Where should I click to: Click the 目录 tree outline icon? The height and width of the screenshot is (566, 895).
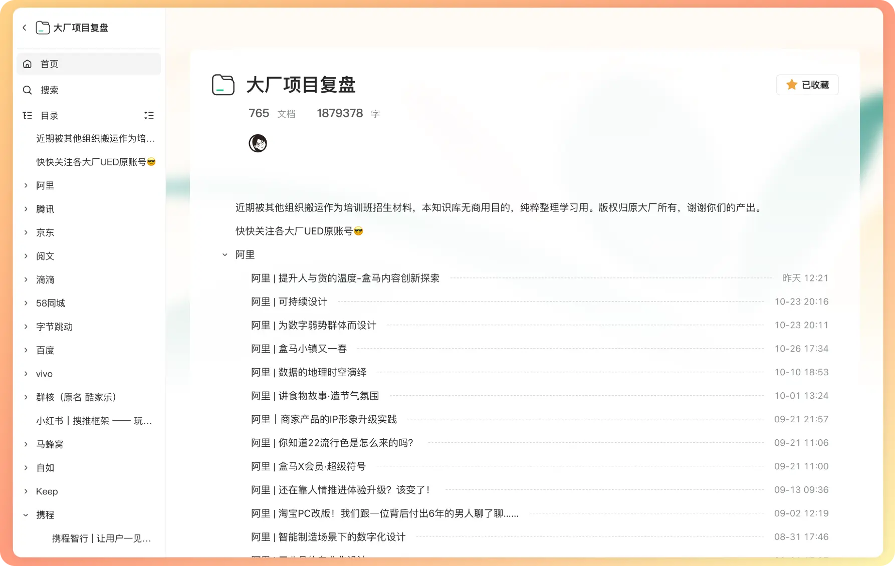28,116
